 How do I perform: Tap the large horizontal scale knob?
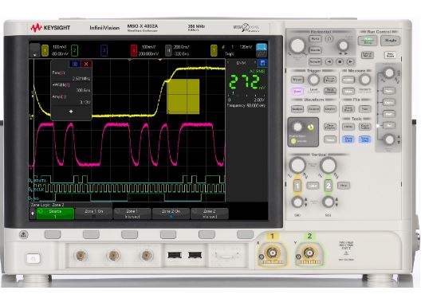point(297,45)
